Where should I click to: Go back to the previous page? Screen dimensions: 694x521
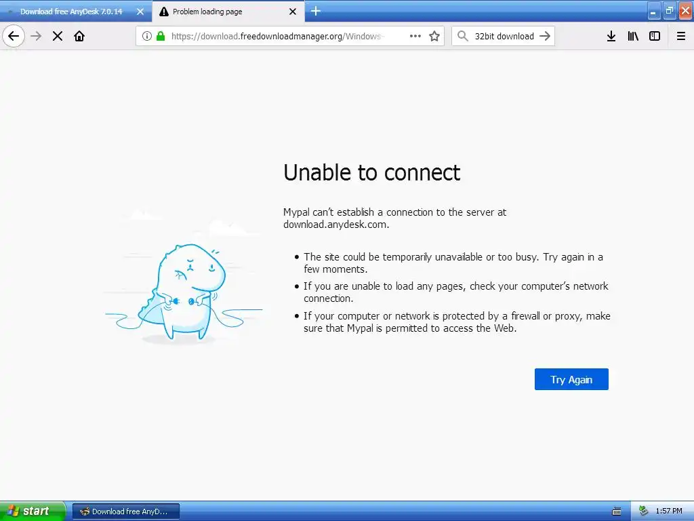[x=14, y=36]
